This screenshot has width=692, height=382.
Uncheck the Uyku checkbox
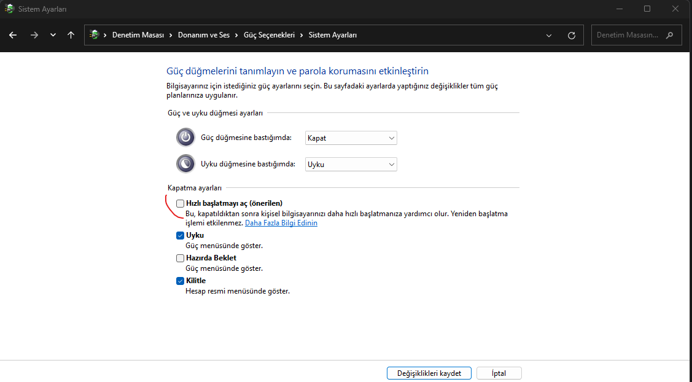180,235
